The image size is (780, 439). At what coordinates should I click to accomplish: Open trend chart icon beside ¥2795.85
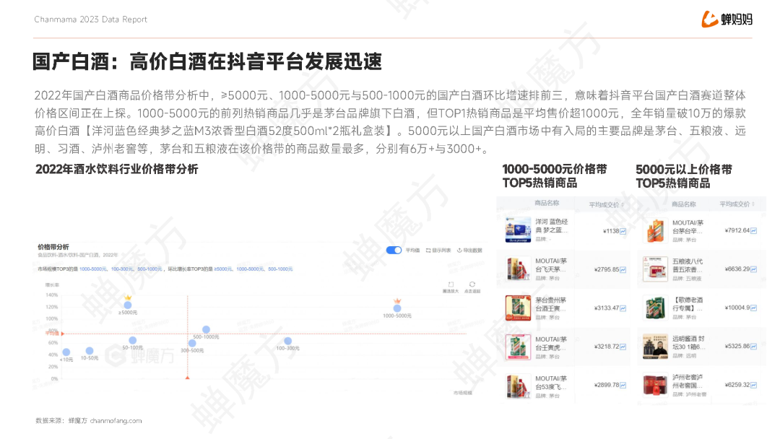click(x=623, y=270)
